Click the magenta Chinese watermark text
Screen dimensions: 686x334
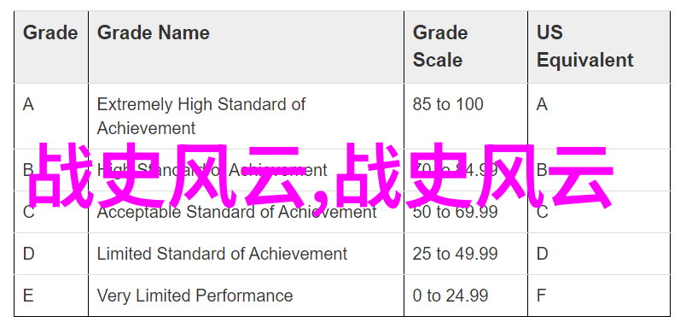(x=320, y=177)
